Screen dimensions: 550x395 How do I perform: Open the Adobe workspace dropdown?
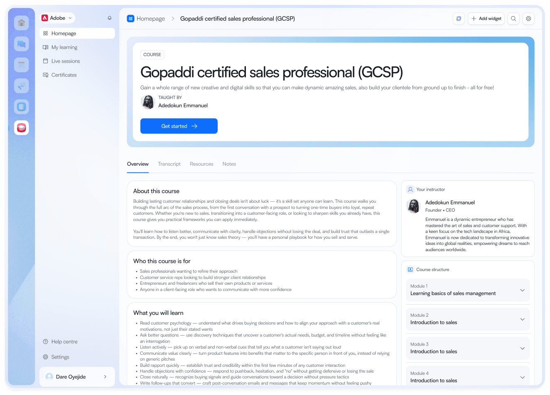tap(58, 18)
